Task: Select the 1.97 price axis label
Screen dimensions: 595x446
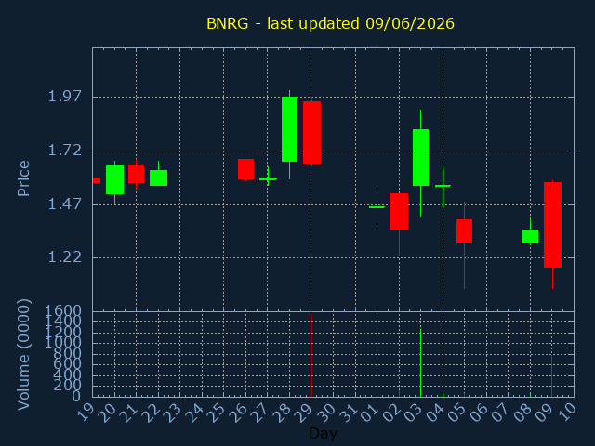Action: coord(65,97)
